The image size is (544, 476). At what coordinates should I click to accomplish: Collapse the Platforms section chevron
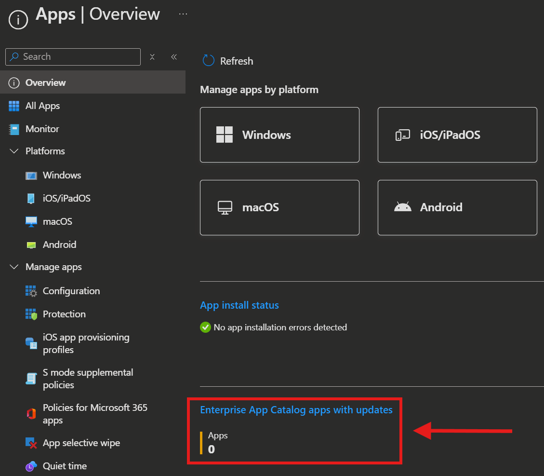pyautogui.click(x=14, y=151)
